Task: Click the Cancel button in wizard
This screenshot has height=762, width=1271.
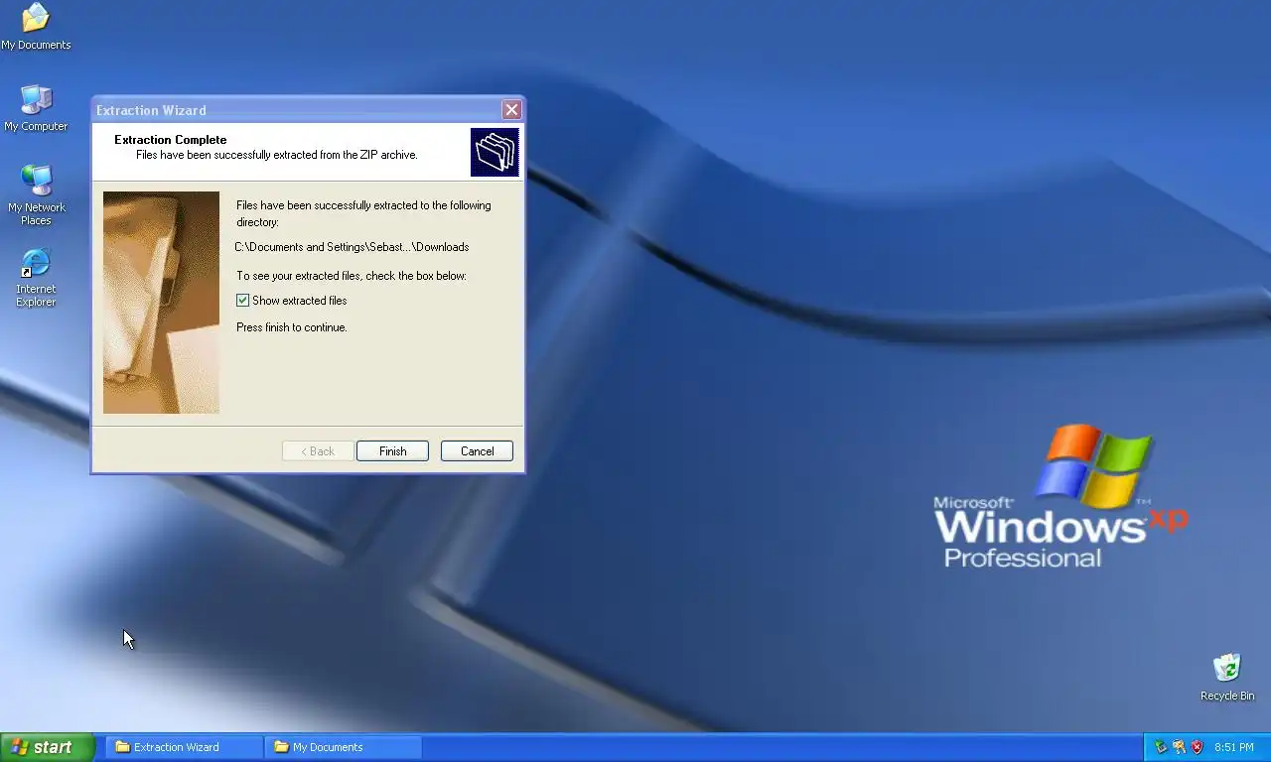Action: tap(477, 450)
